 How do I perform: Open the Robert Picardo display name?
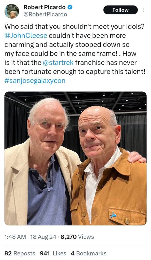tap(44, 7)
